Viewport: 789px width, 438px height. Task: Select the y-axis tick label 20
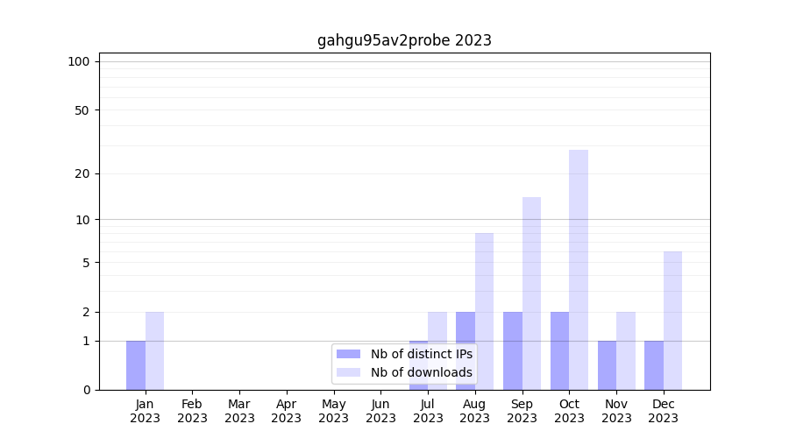82,173
